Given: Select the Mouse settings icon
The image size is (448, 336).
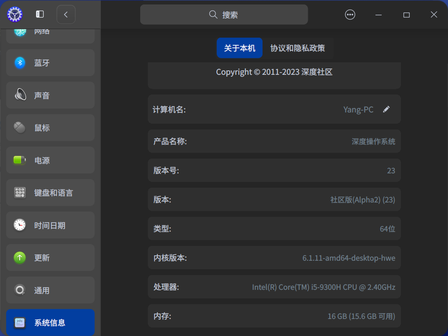Looking at the screenshot, I should [x=20, y=128].
